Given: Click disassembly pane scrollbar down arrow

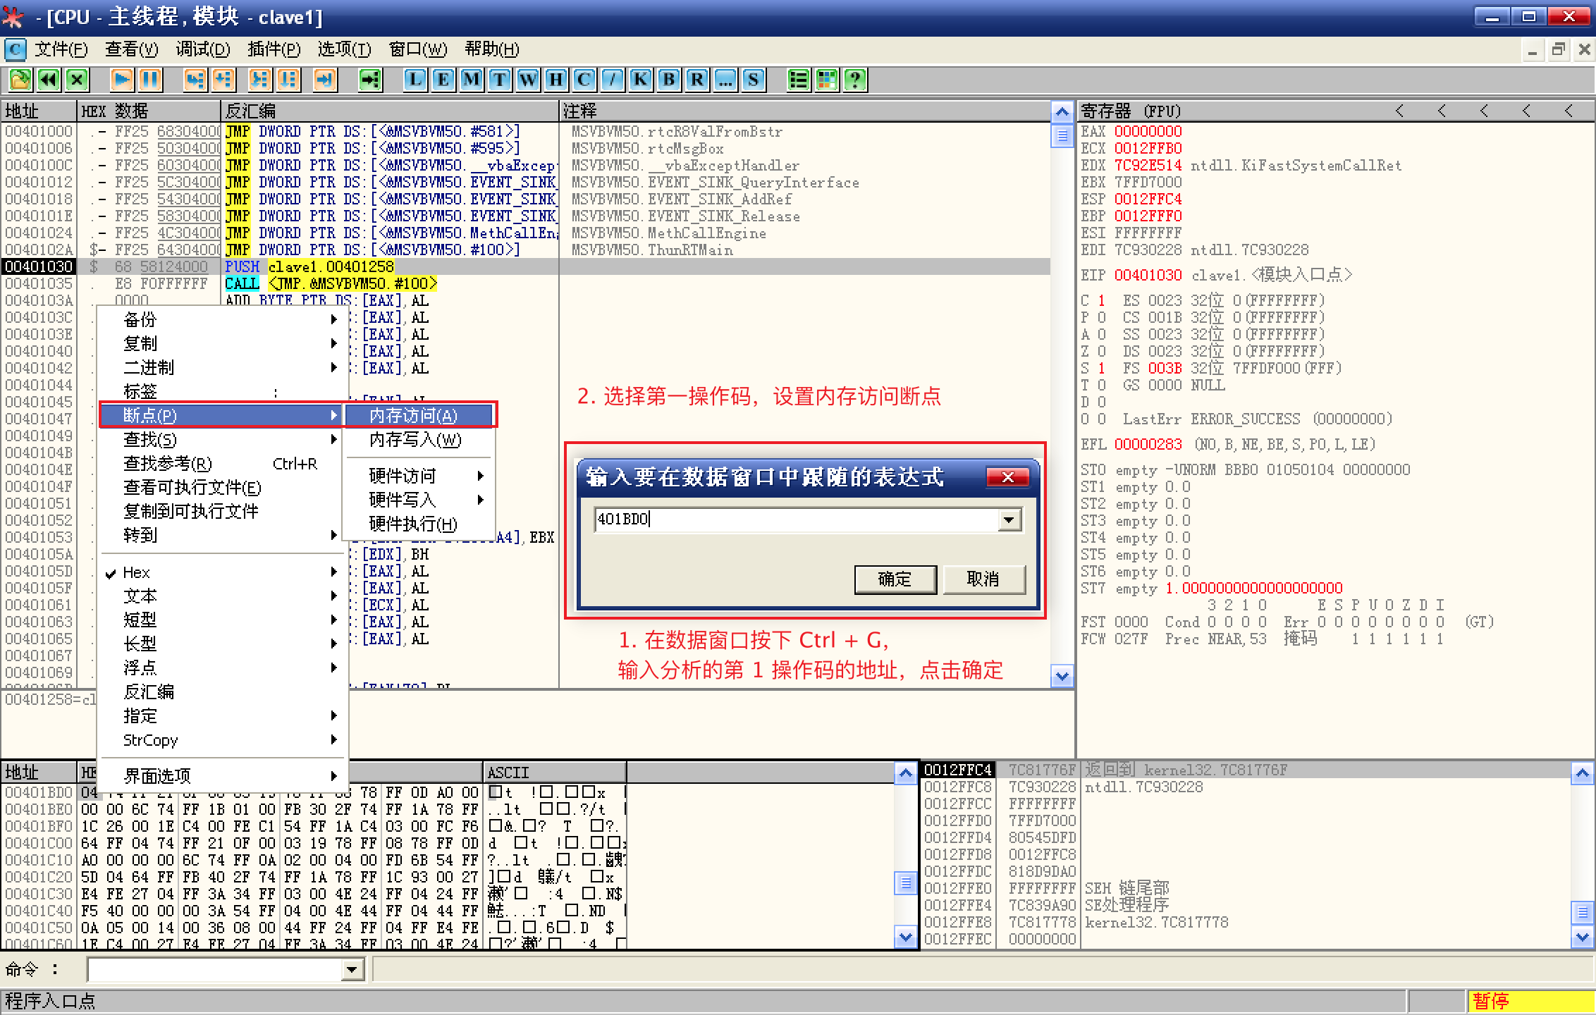Looking at the screenshot, I should point(1062,677).
